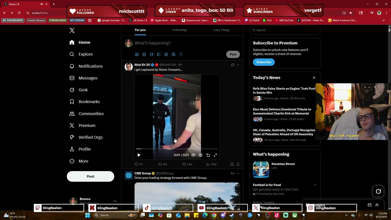Click the Subscribe to Premium button
This screenshot has height=220, width=391.
[x=264, y=62]
